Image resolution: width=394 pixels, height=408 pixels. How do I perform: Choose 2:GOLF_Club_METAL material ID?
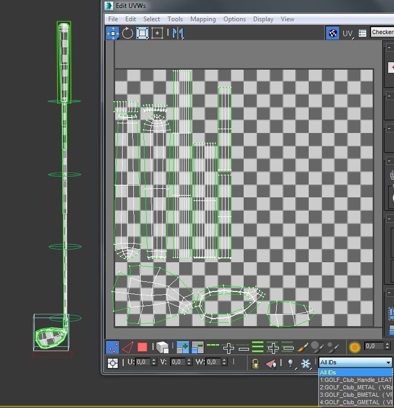[x=356, y=387]
